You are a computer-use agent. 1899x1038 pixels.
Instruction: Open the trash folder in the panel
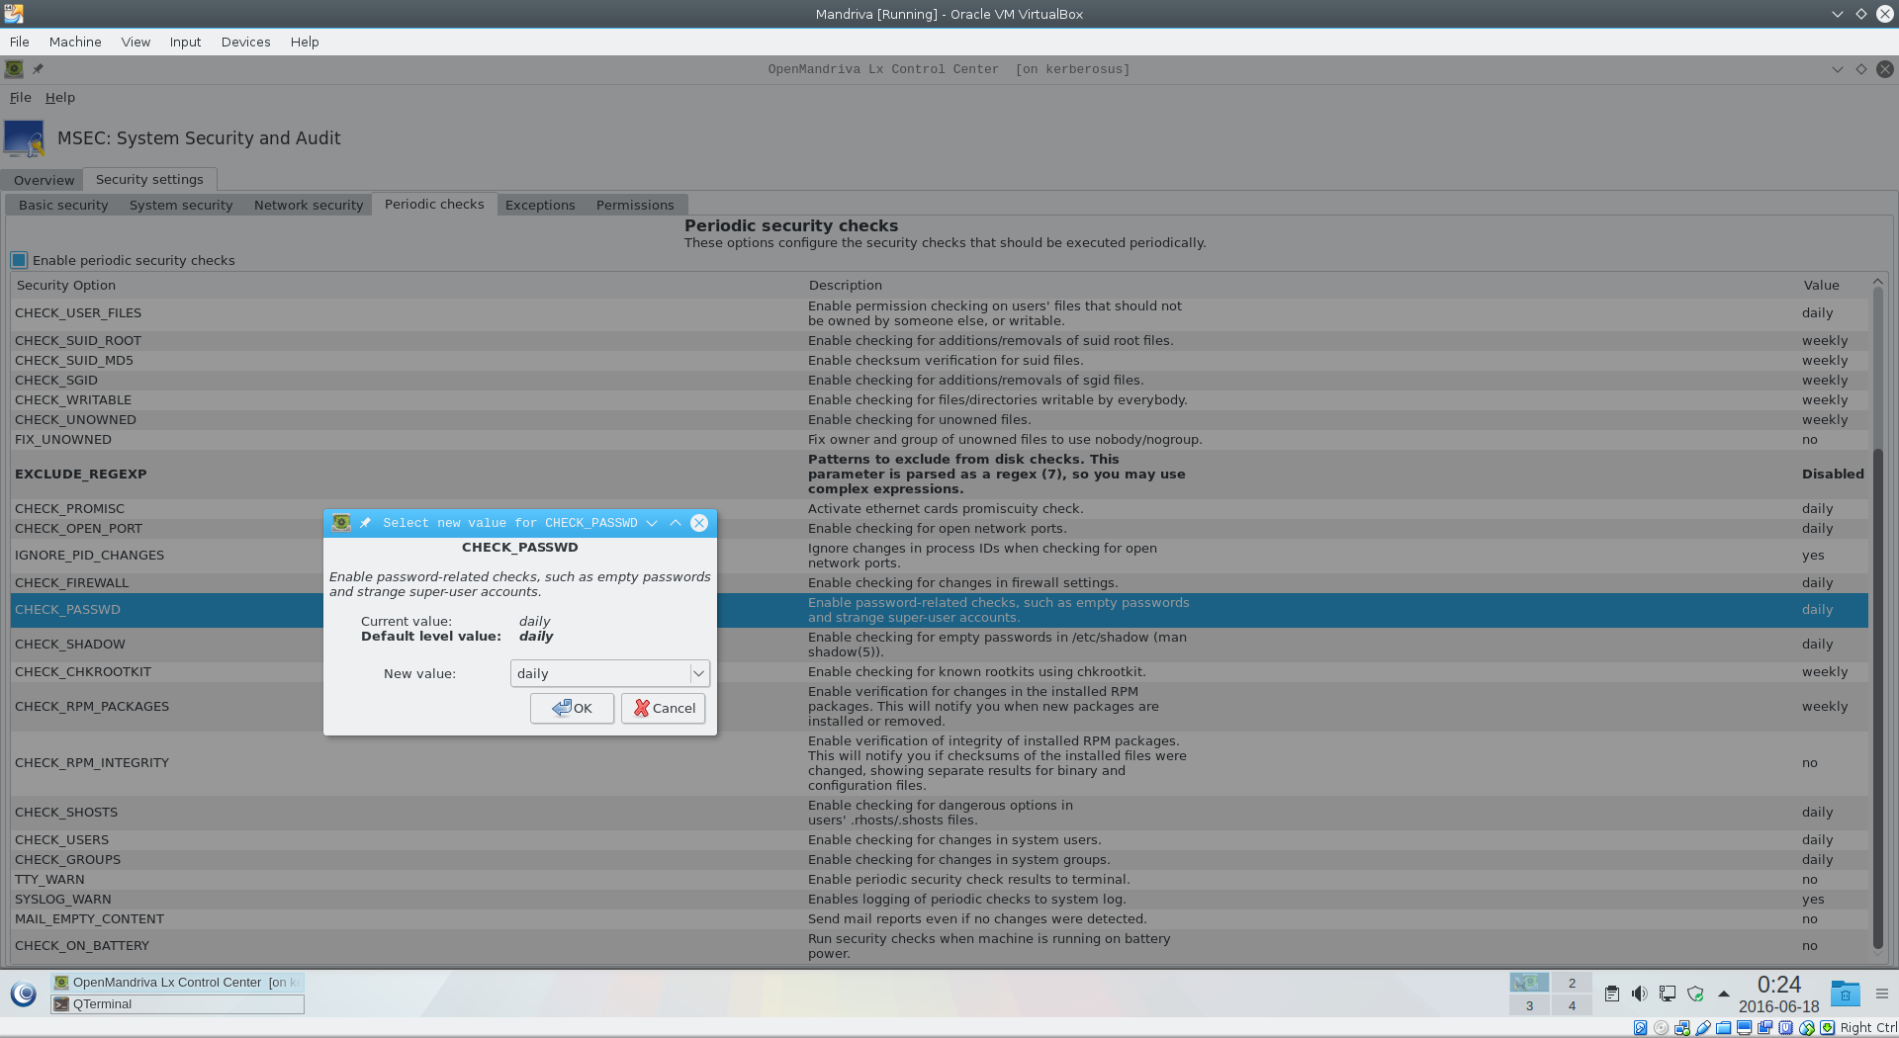coord(1845,994)
